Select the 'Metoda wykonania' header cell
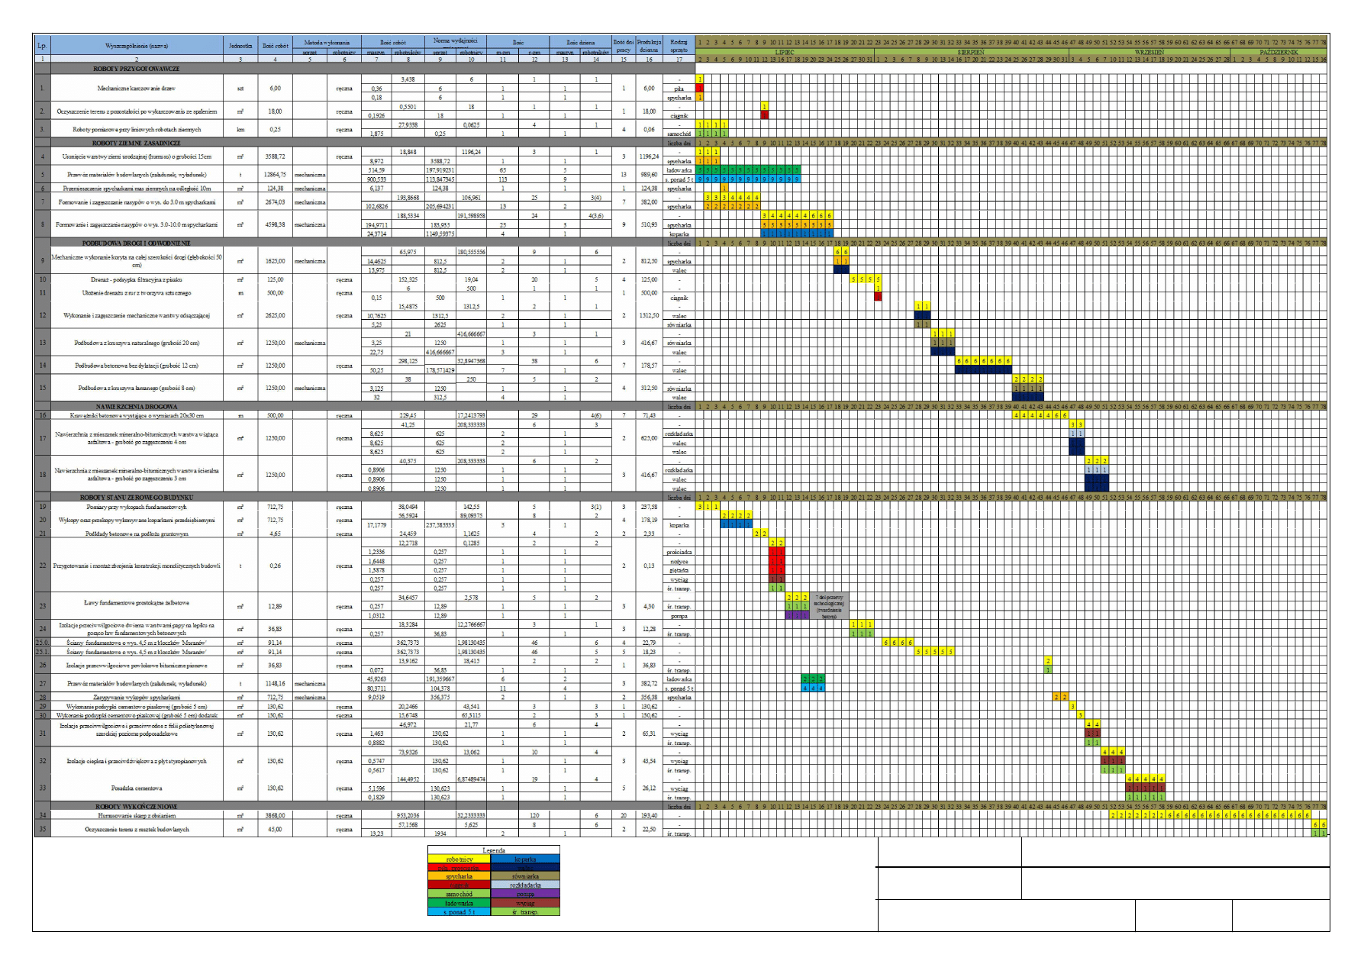Image resolution: width=1364 pixels, height=964 pixels. [327, 42]
